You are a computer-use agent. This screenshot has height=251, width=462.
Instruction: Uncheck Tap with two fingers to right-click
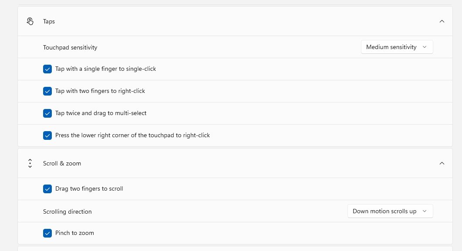tap(47, 91)
